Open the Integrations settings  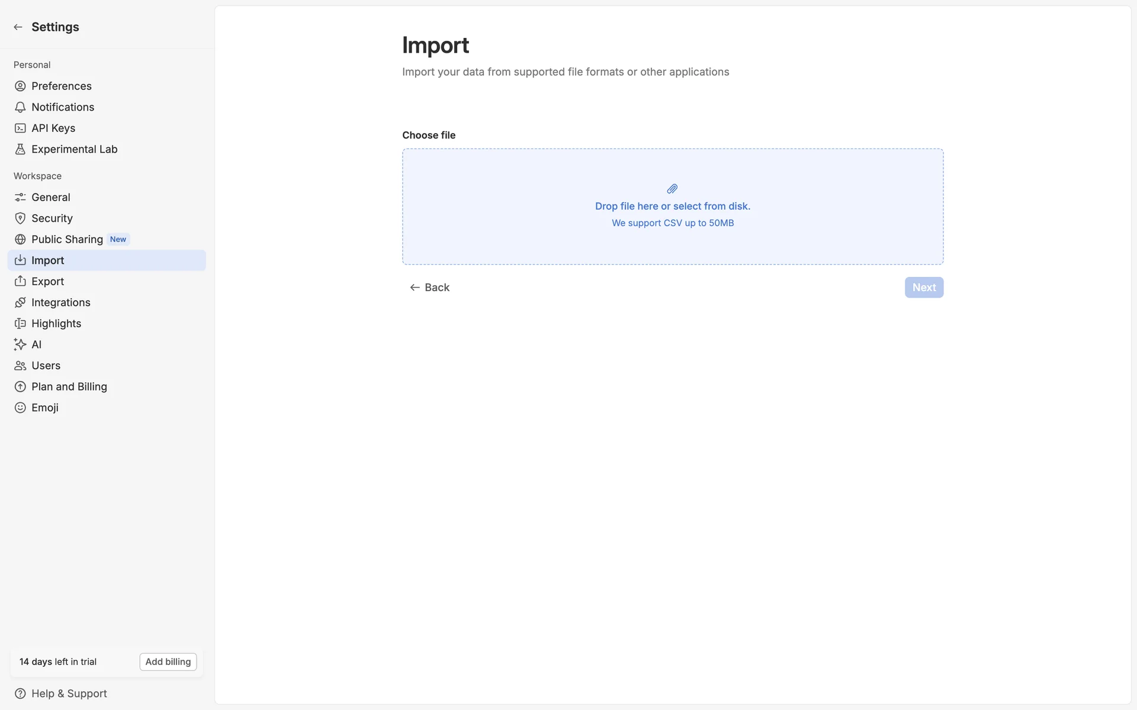[x=60, y=303]
